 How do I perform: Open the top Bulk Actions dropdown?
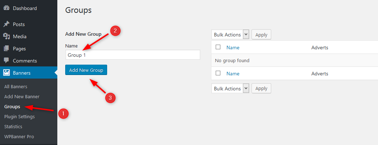coord(230,35)
